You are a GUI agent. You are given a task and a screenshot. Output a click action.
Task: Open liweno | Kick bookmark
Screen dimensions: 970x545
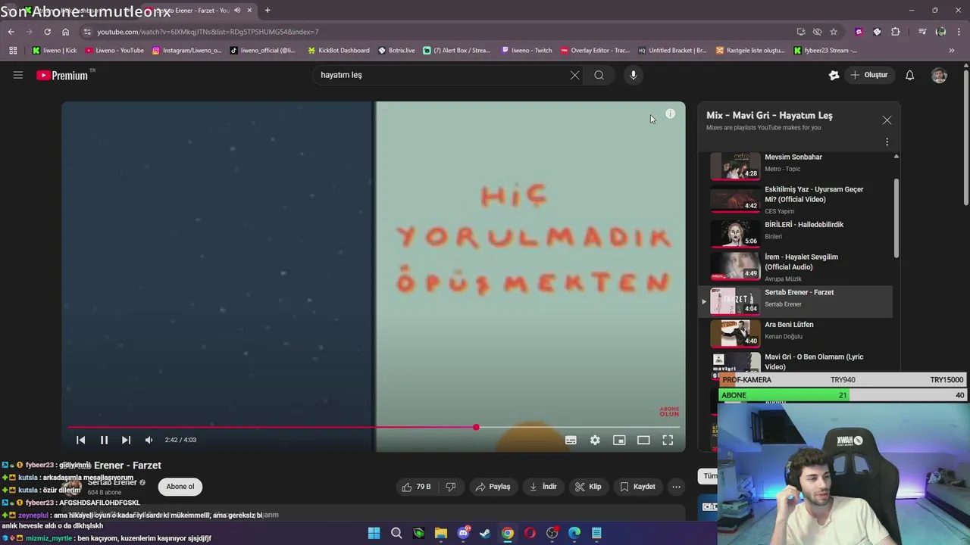[55, 51]
